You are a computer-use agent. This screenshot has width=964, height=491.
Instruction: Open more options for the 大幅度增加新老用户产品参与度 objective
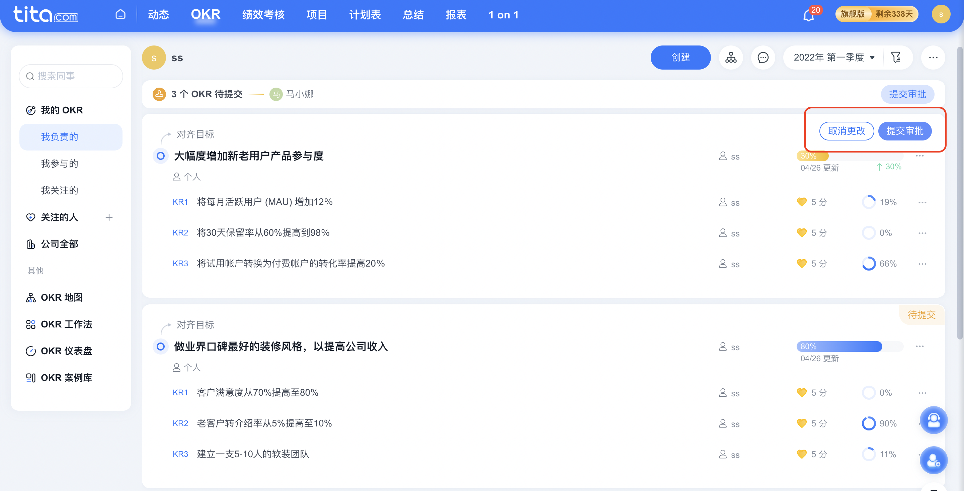[920, 156]
